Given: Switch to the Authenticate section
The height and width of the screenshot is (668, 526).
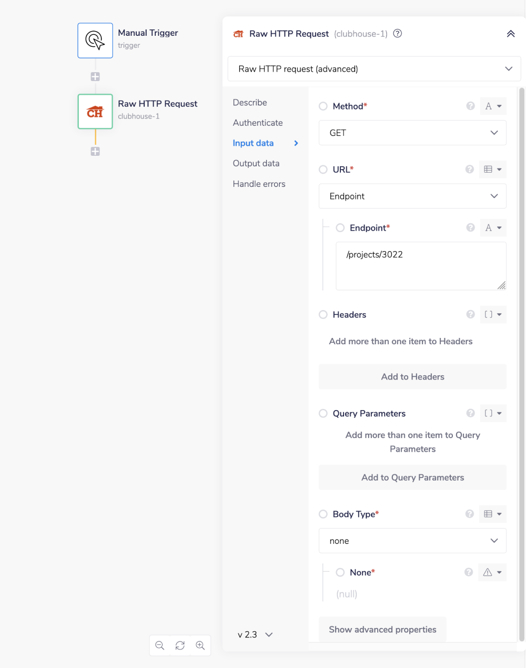Looking at the screenshot, I should pos(258,123).
